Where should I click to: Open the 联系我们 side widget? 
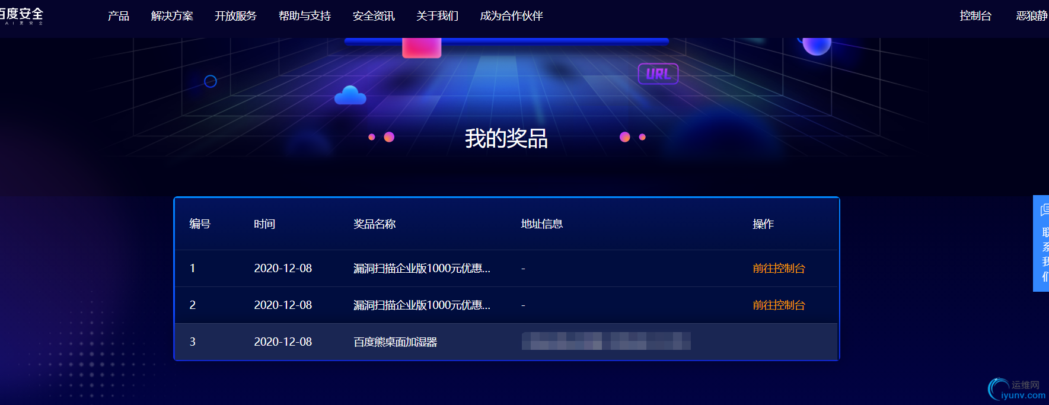click(x=1041, y=243)
